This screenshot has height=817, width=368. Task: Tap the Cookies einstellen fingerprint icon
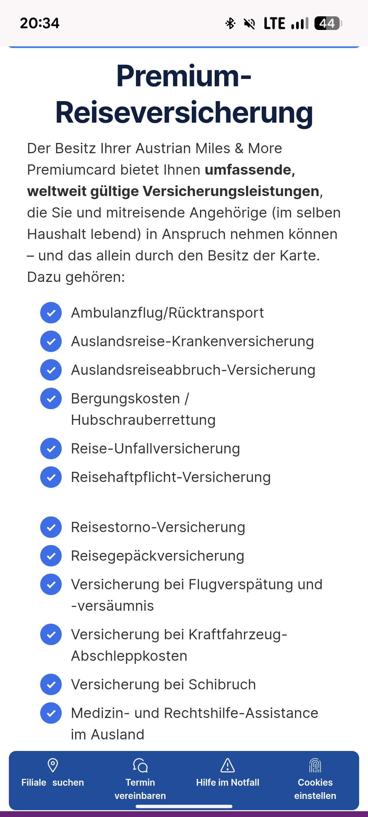(x=315, y=765)
